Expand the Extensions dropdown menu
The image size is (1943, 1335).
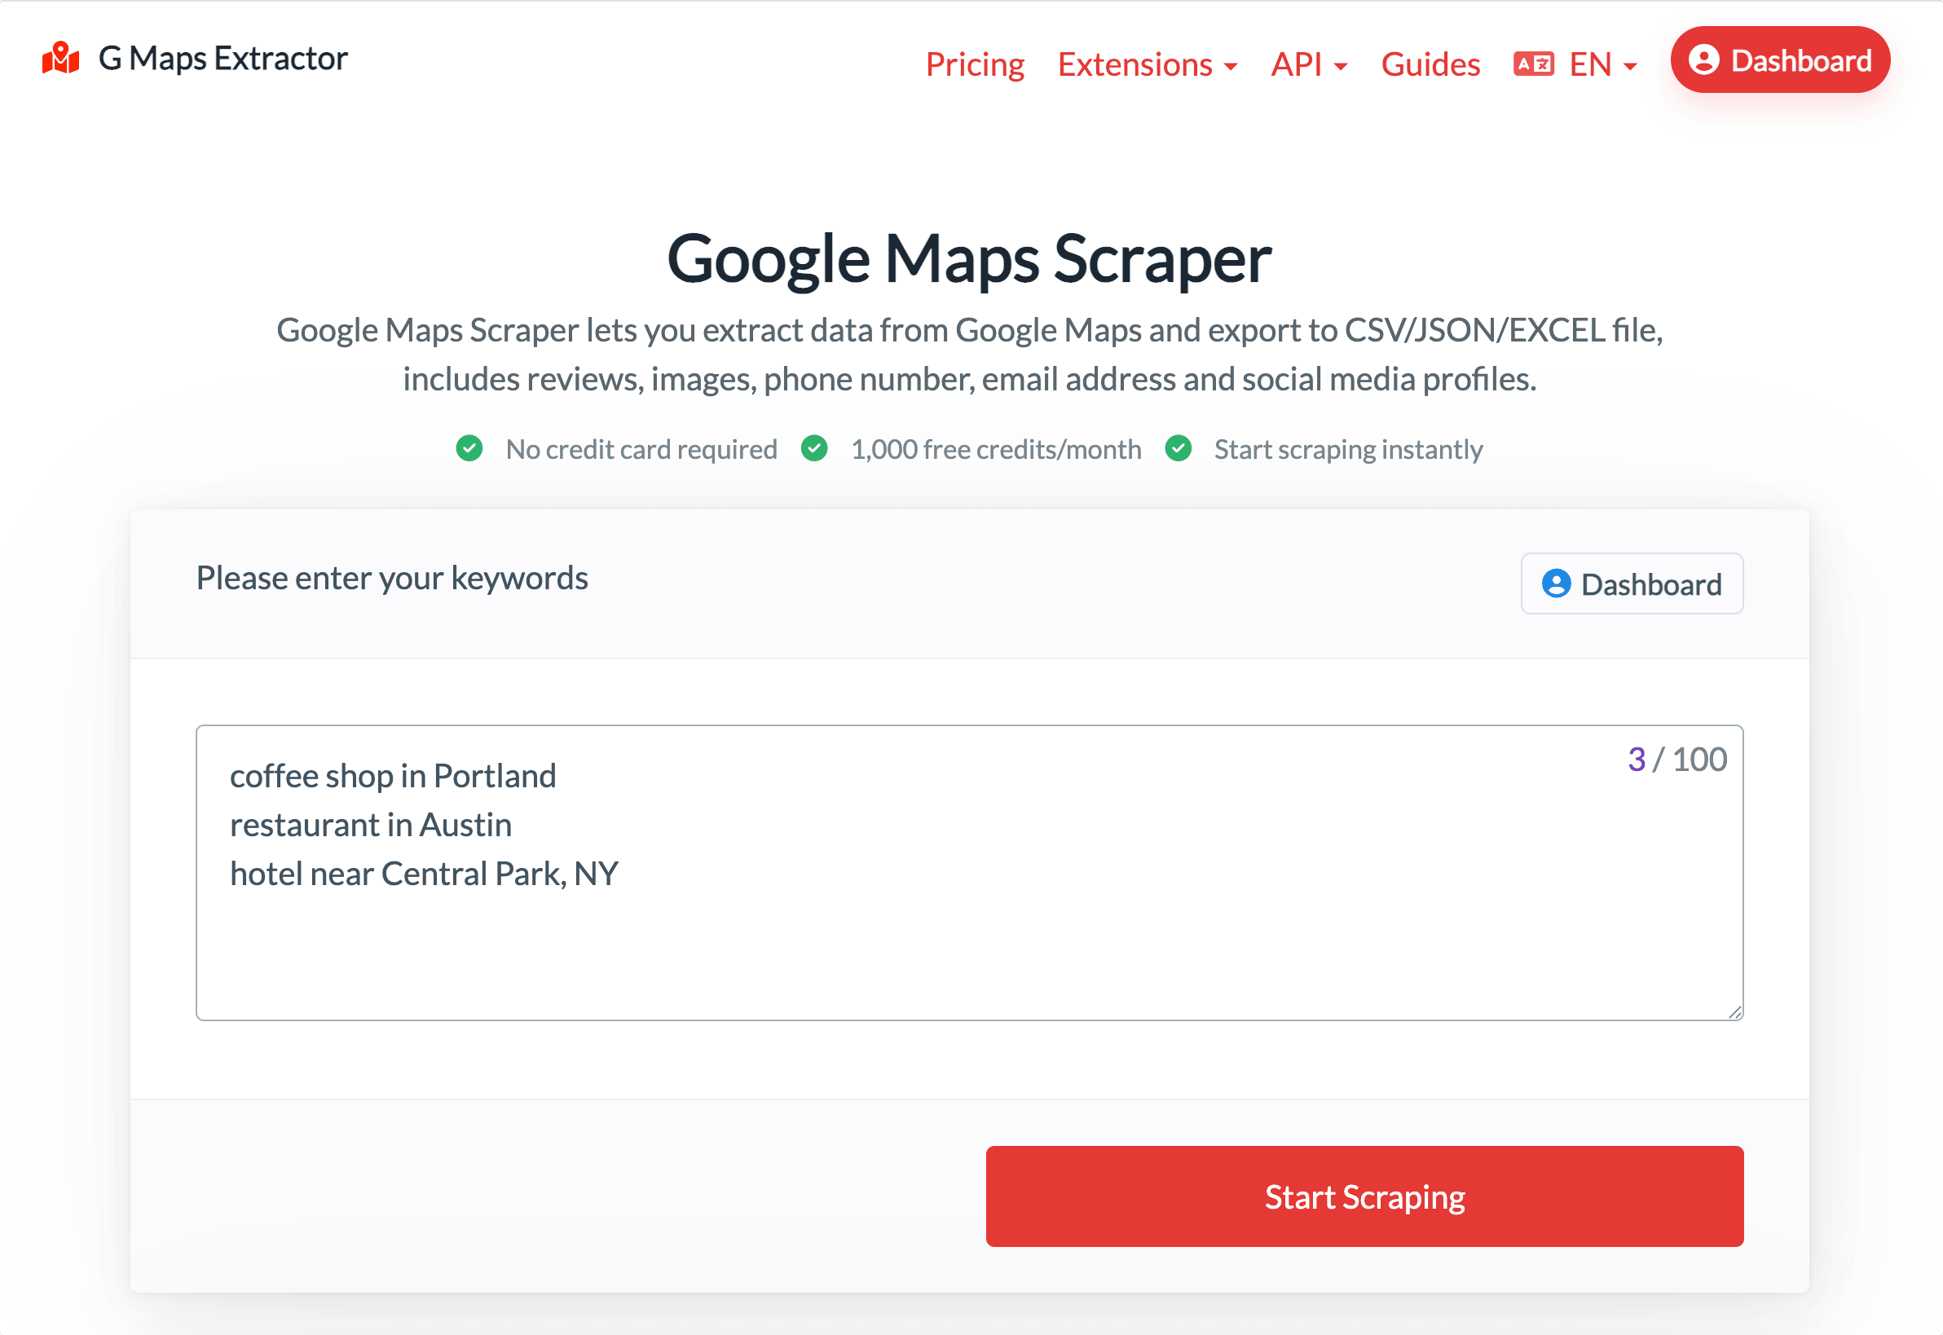(1148, 64)
